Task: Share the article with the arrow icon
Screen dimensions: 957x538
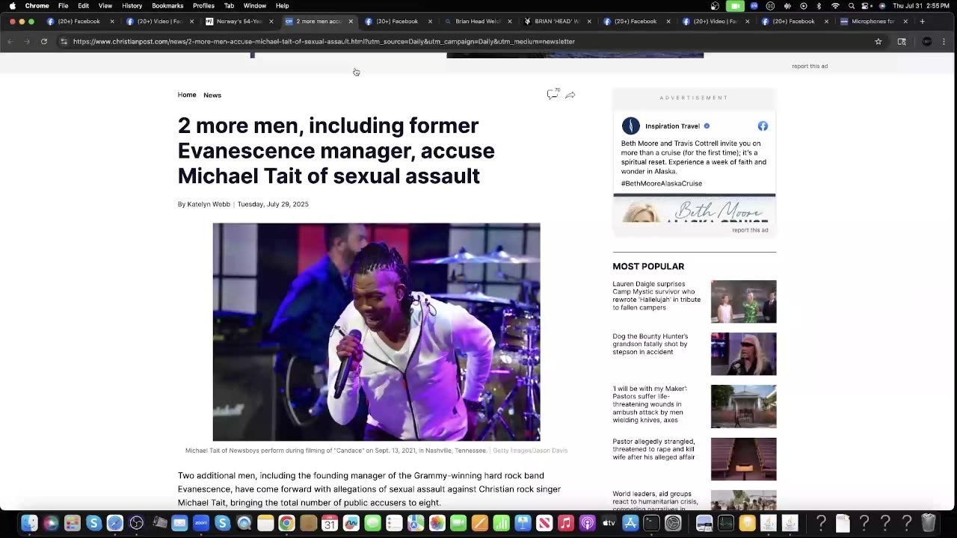Action: tap(570, 95)
